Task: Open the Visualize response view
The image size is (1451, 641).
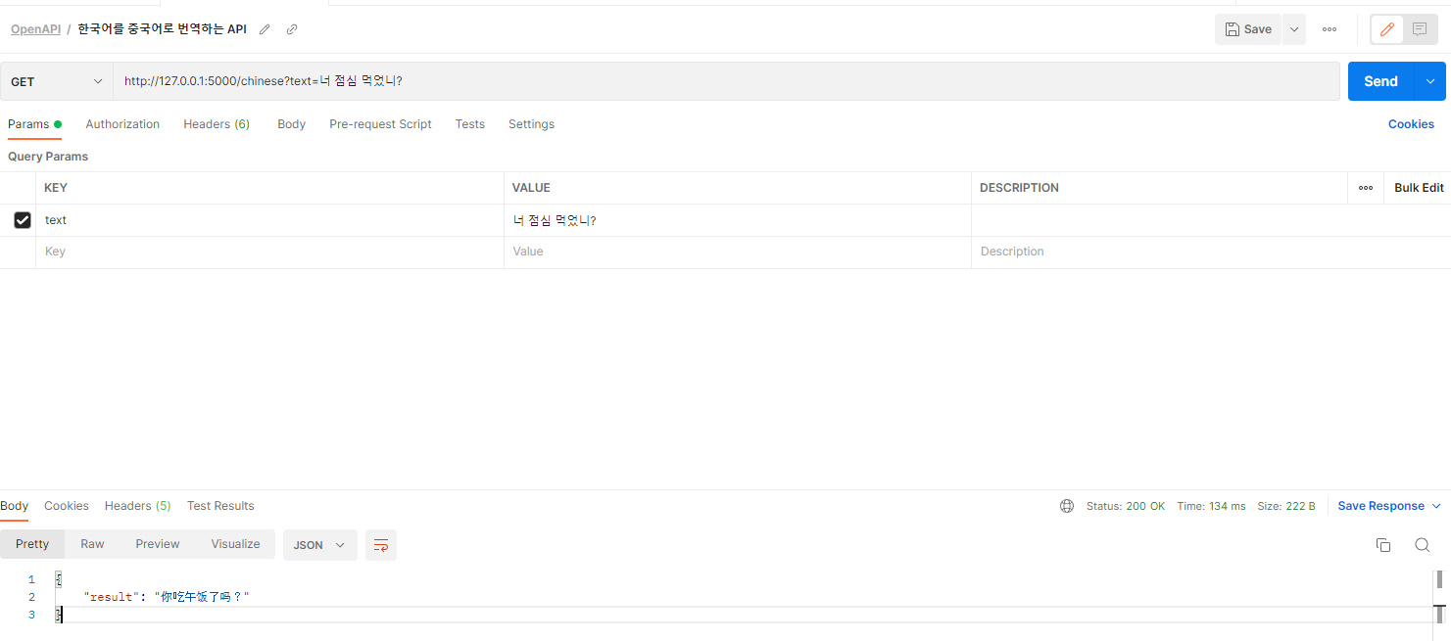Action: (x=235, y=544)
